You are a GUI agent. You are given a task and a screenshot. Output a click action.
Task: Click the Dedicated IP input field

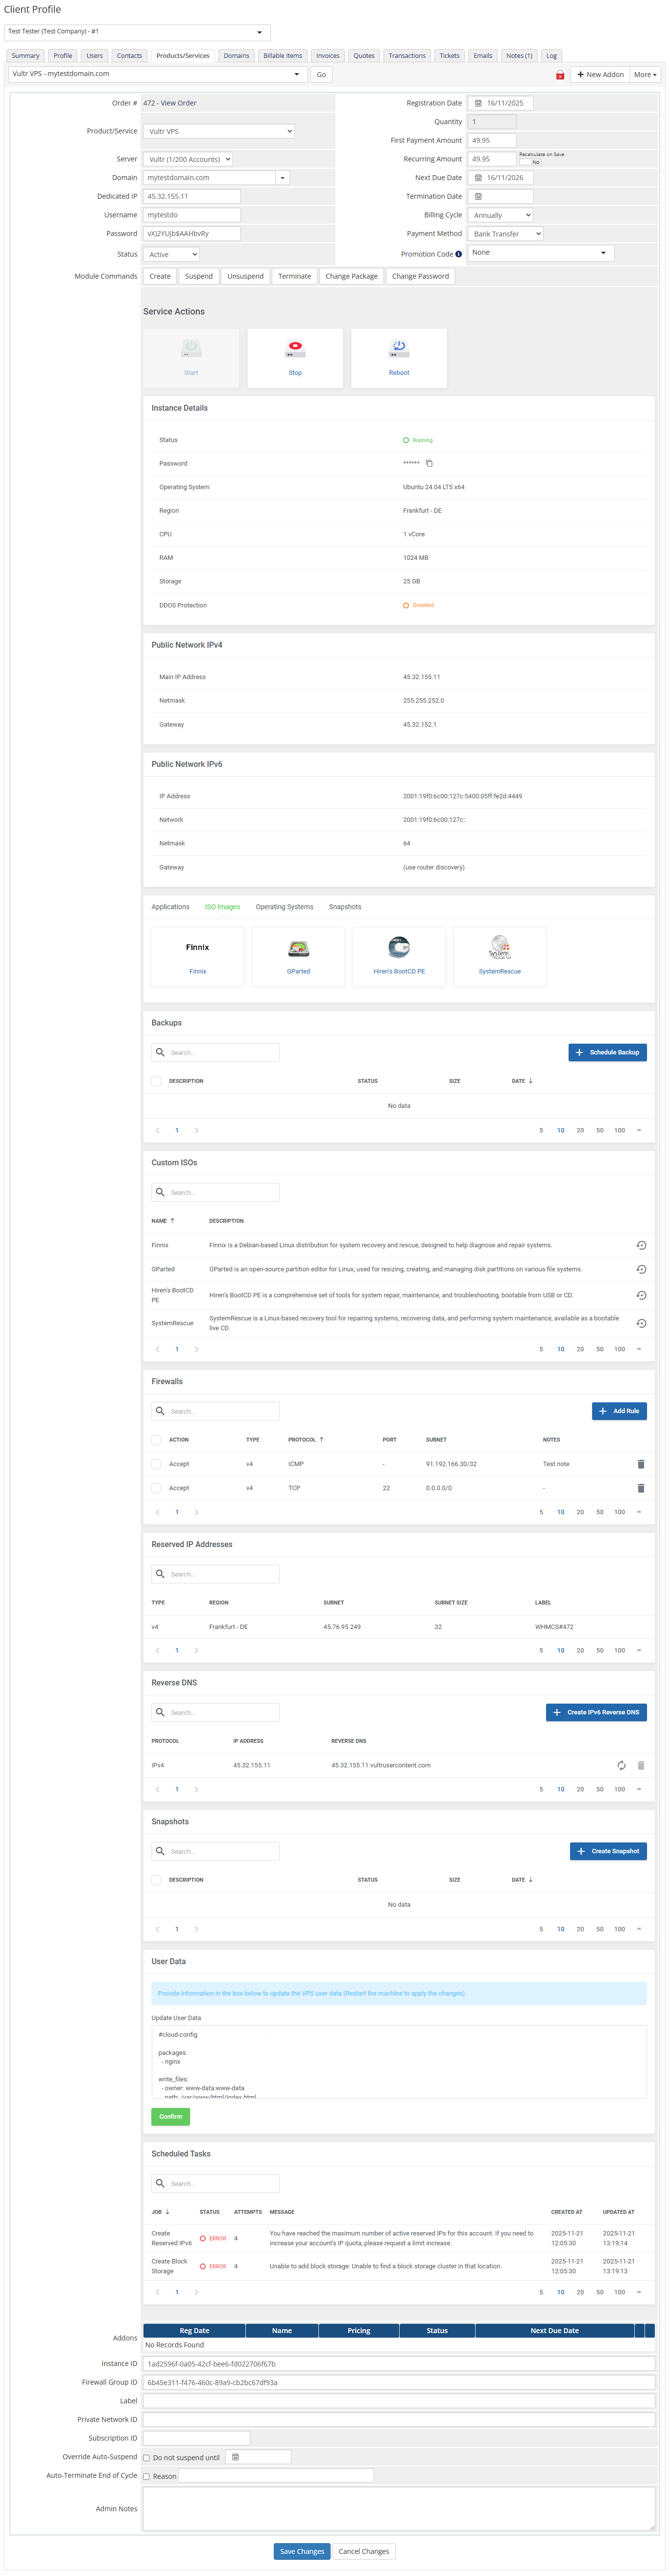191,196
